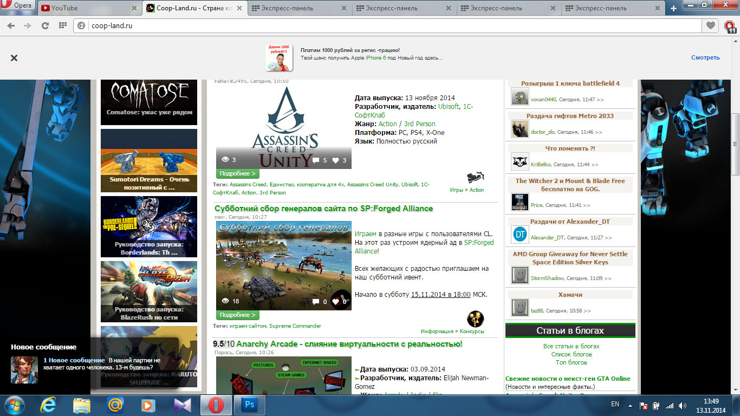Viewport: 740px width, 416px height.
Task: Open the Action genre link
Action: (x=387, y=124)
